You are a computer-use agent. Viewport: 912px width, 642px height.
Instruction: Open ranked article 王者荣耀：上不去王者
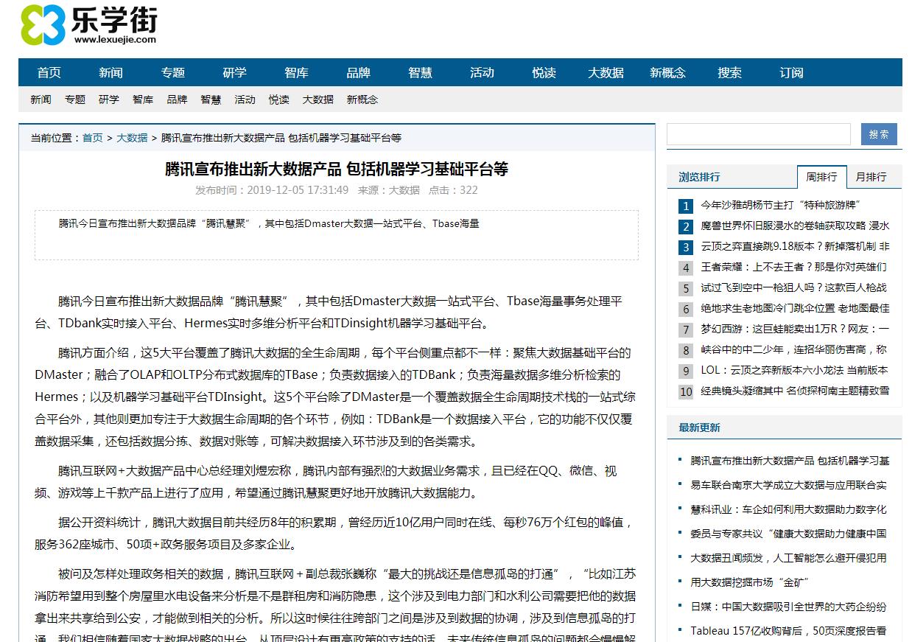pos(793,268)
